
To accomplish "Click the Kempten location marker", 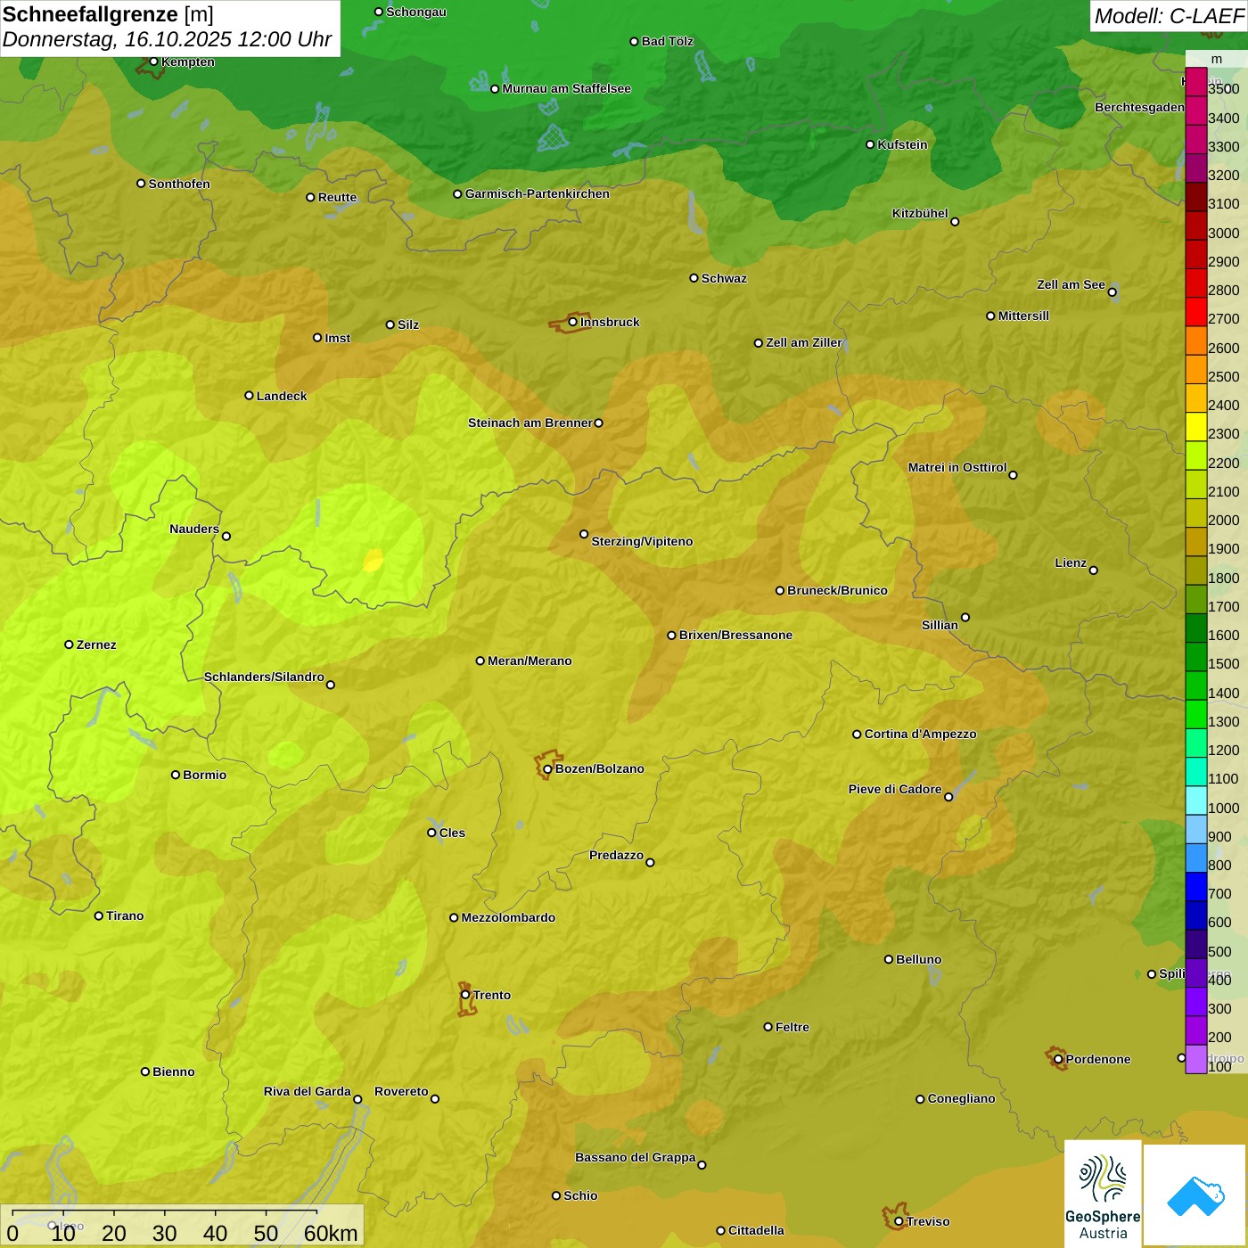I will click(x=154, y=62).
